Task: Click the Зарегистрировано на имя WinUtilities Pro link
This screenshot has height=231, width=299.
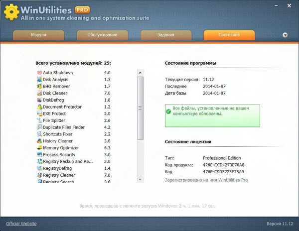Action: coord(206,180)
